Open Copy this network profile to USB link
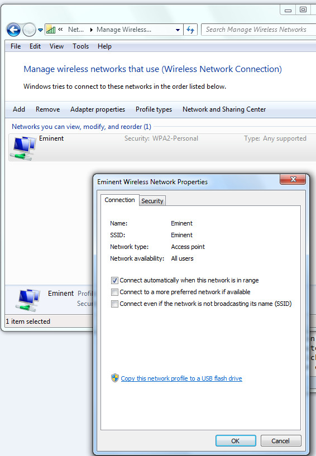Image resolution: width=316 pixels, height=456 pixels. tap(181, 378)
